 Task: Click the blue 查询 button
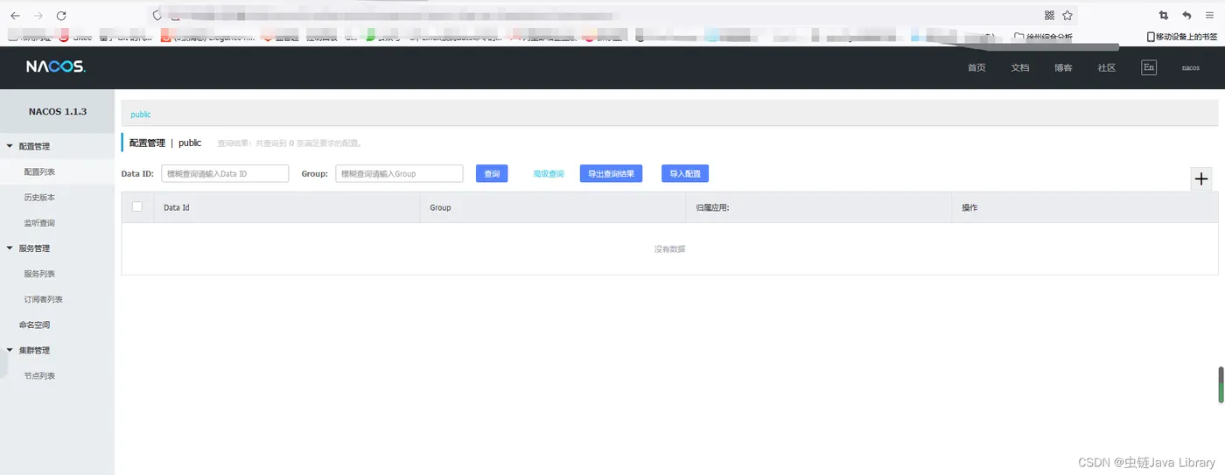pyautogui.click(x=492, y=173)
